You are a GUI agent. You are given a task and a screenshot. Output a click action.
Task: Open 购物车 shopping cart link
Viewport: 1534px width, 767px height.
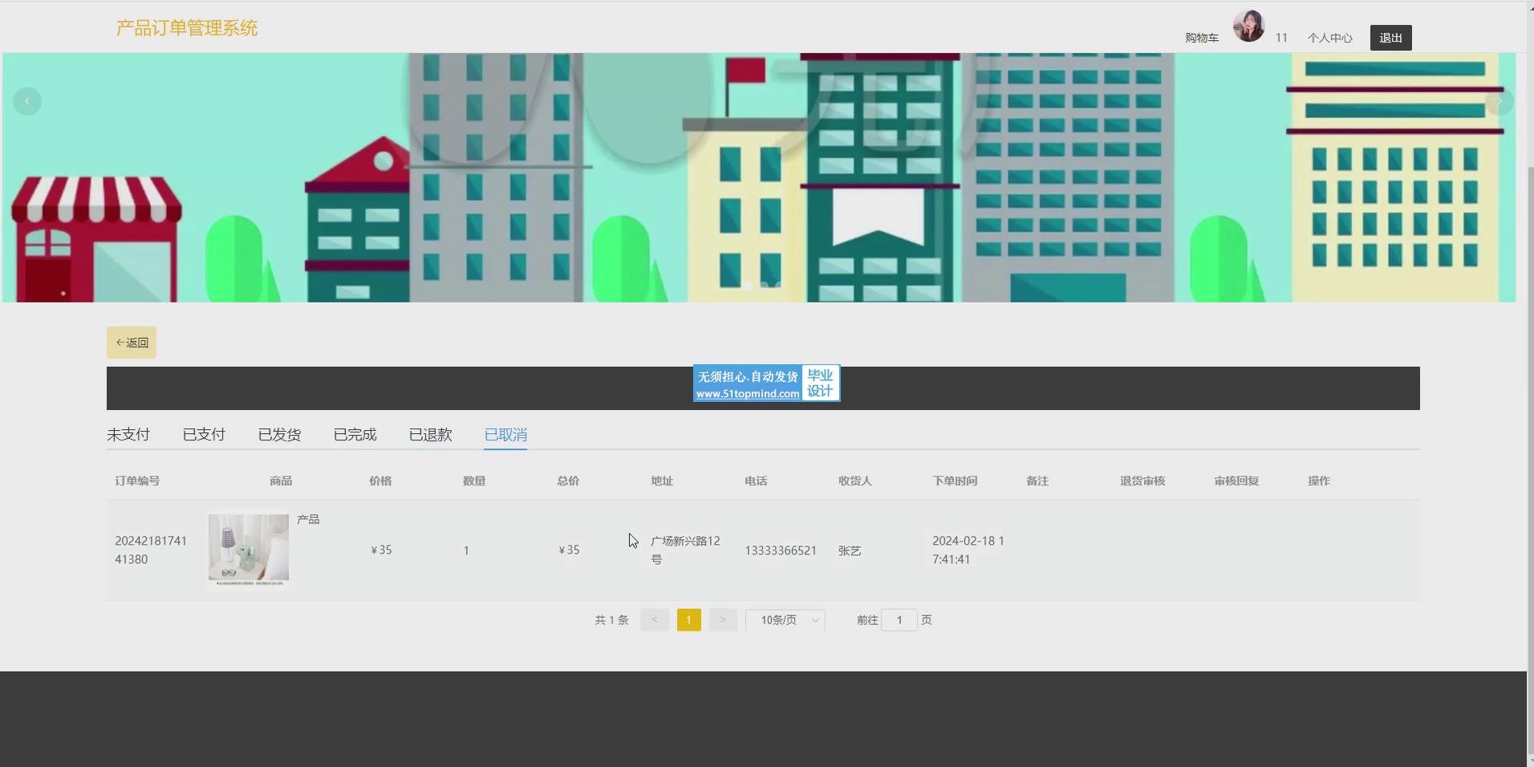1202,38
